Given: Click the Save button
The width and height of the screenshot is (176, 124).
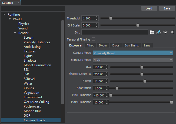Looking at the screenshot, I should 167,8.
